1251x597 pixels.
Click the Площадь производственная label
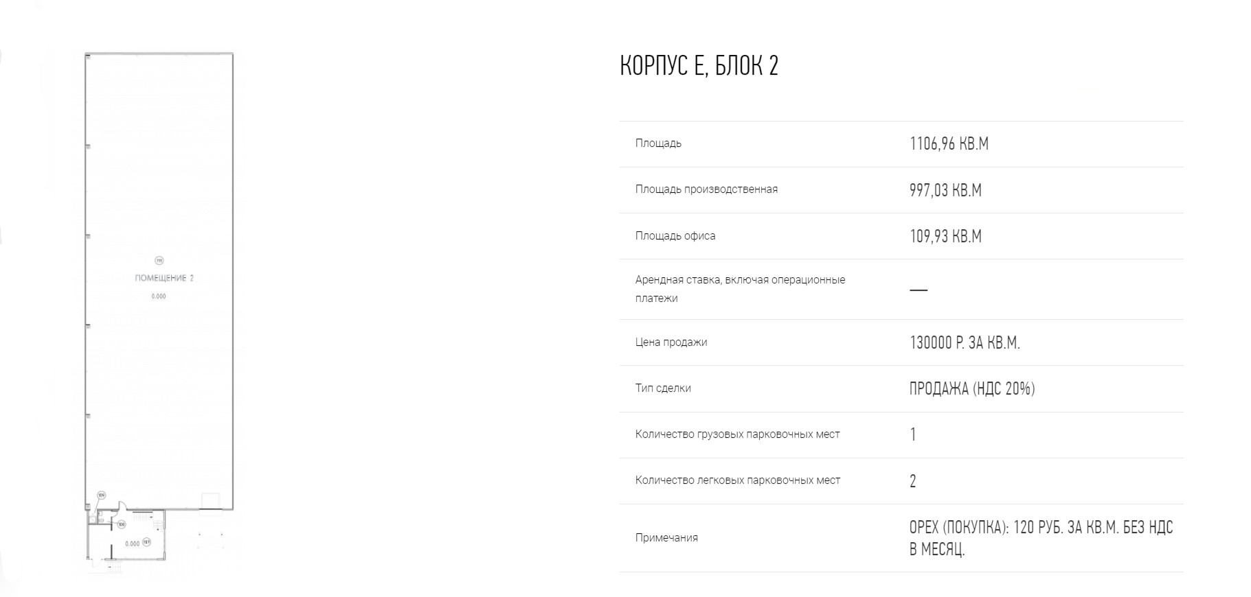(706, 189)
